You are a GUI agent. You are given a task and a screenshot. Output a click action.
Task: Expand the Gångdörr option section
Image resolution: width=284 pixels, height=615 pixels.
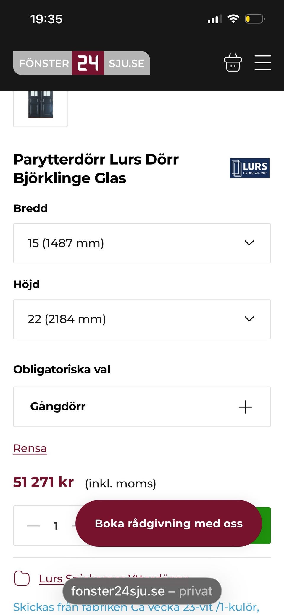pos(142,407)
